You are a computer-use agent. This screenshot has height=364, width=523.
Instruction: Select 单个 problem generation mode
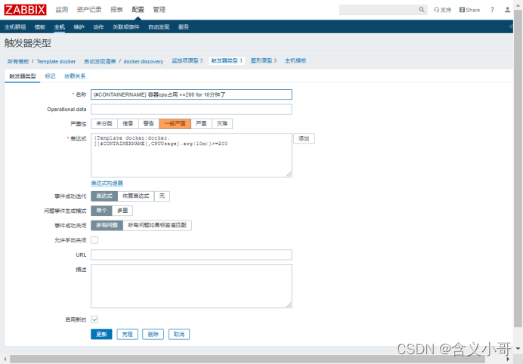tap(101, 211)
